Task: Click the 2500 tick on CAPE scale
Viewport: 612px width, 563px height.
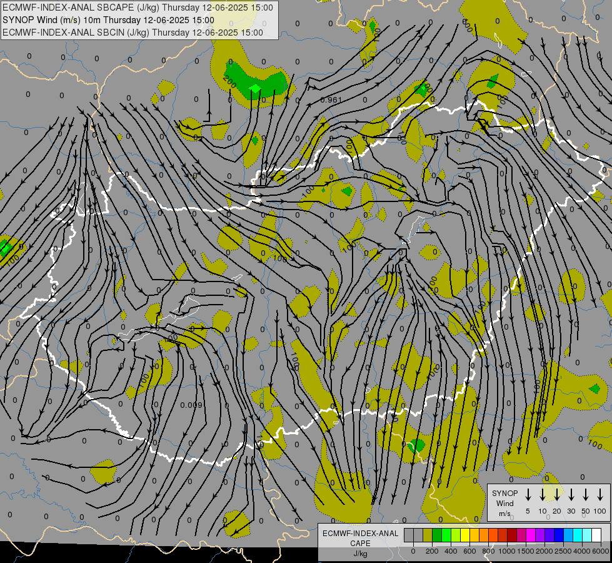Action: click(x=563, y=551)
